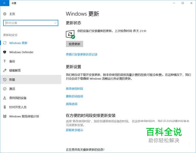Click the 检查更新 button
Image resolution: width=196 pixels, height=153 pixels.
click(x=74, y=44)
